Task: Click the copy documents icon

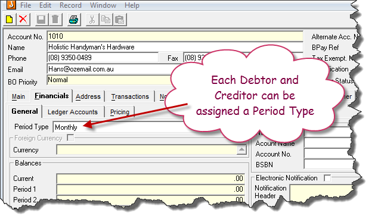Action: click(x=106, y=19)
